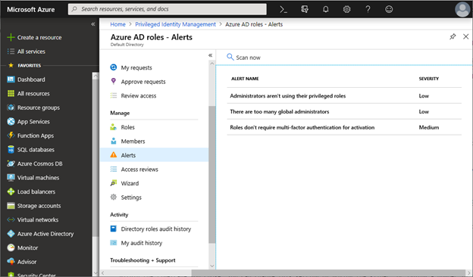Screen dimensions: 473x277
Task: Close the Azure AD roles blade
Action: pyautogui.click(x=465, y=36)
